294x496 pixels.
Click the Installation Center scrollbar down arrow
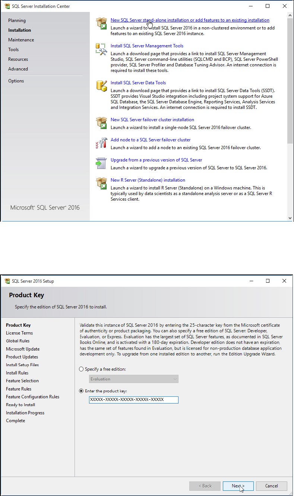click(x=290, y=218)
